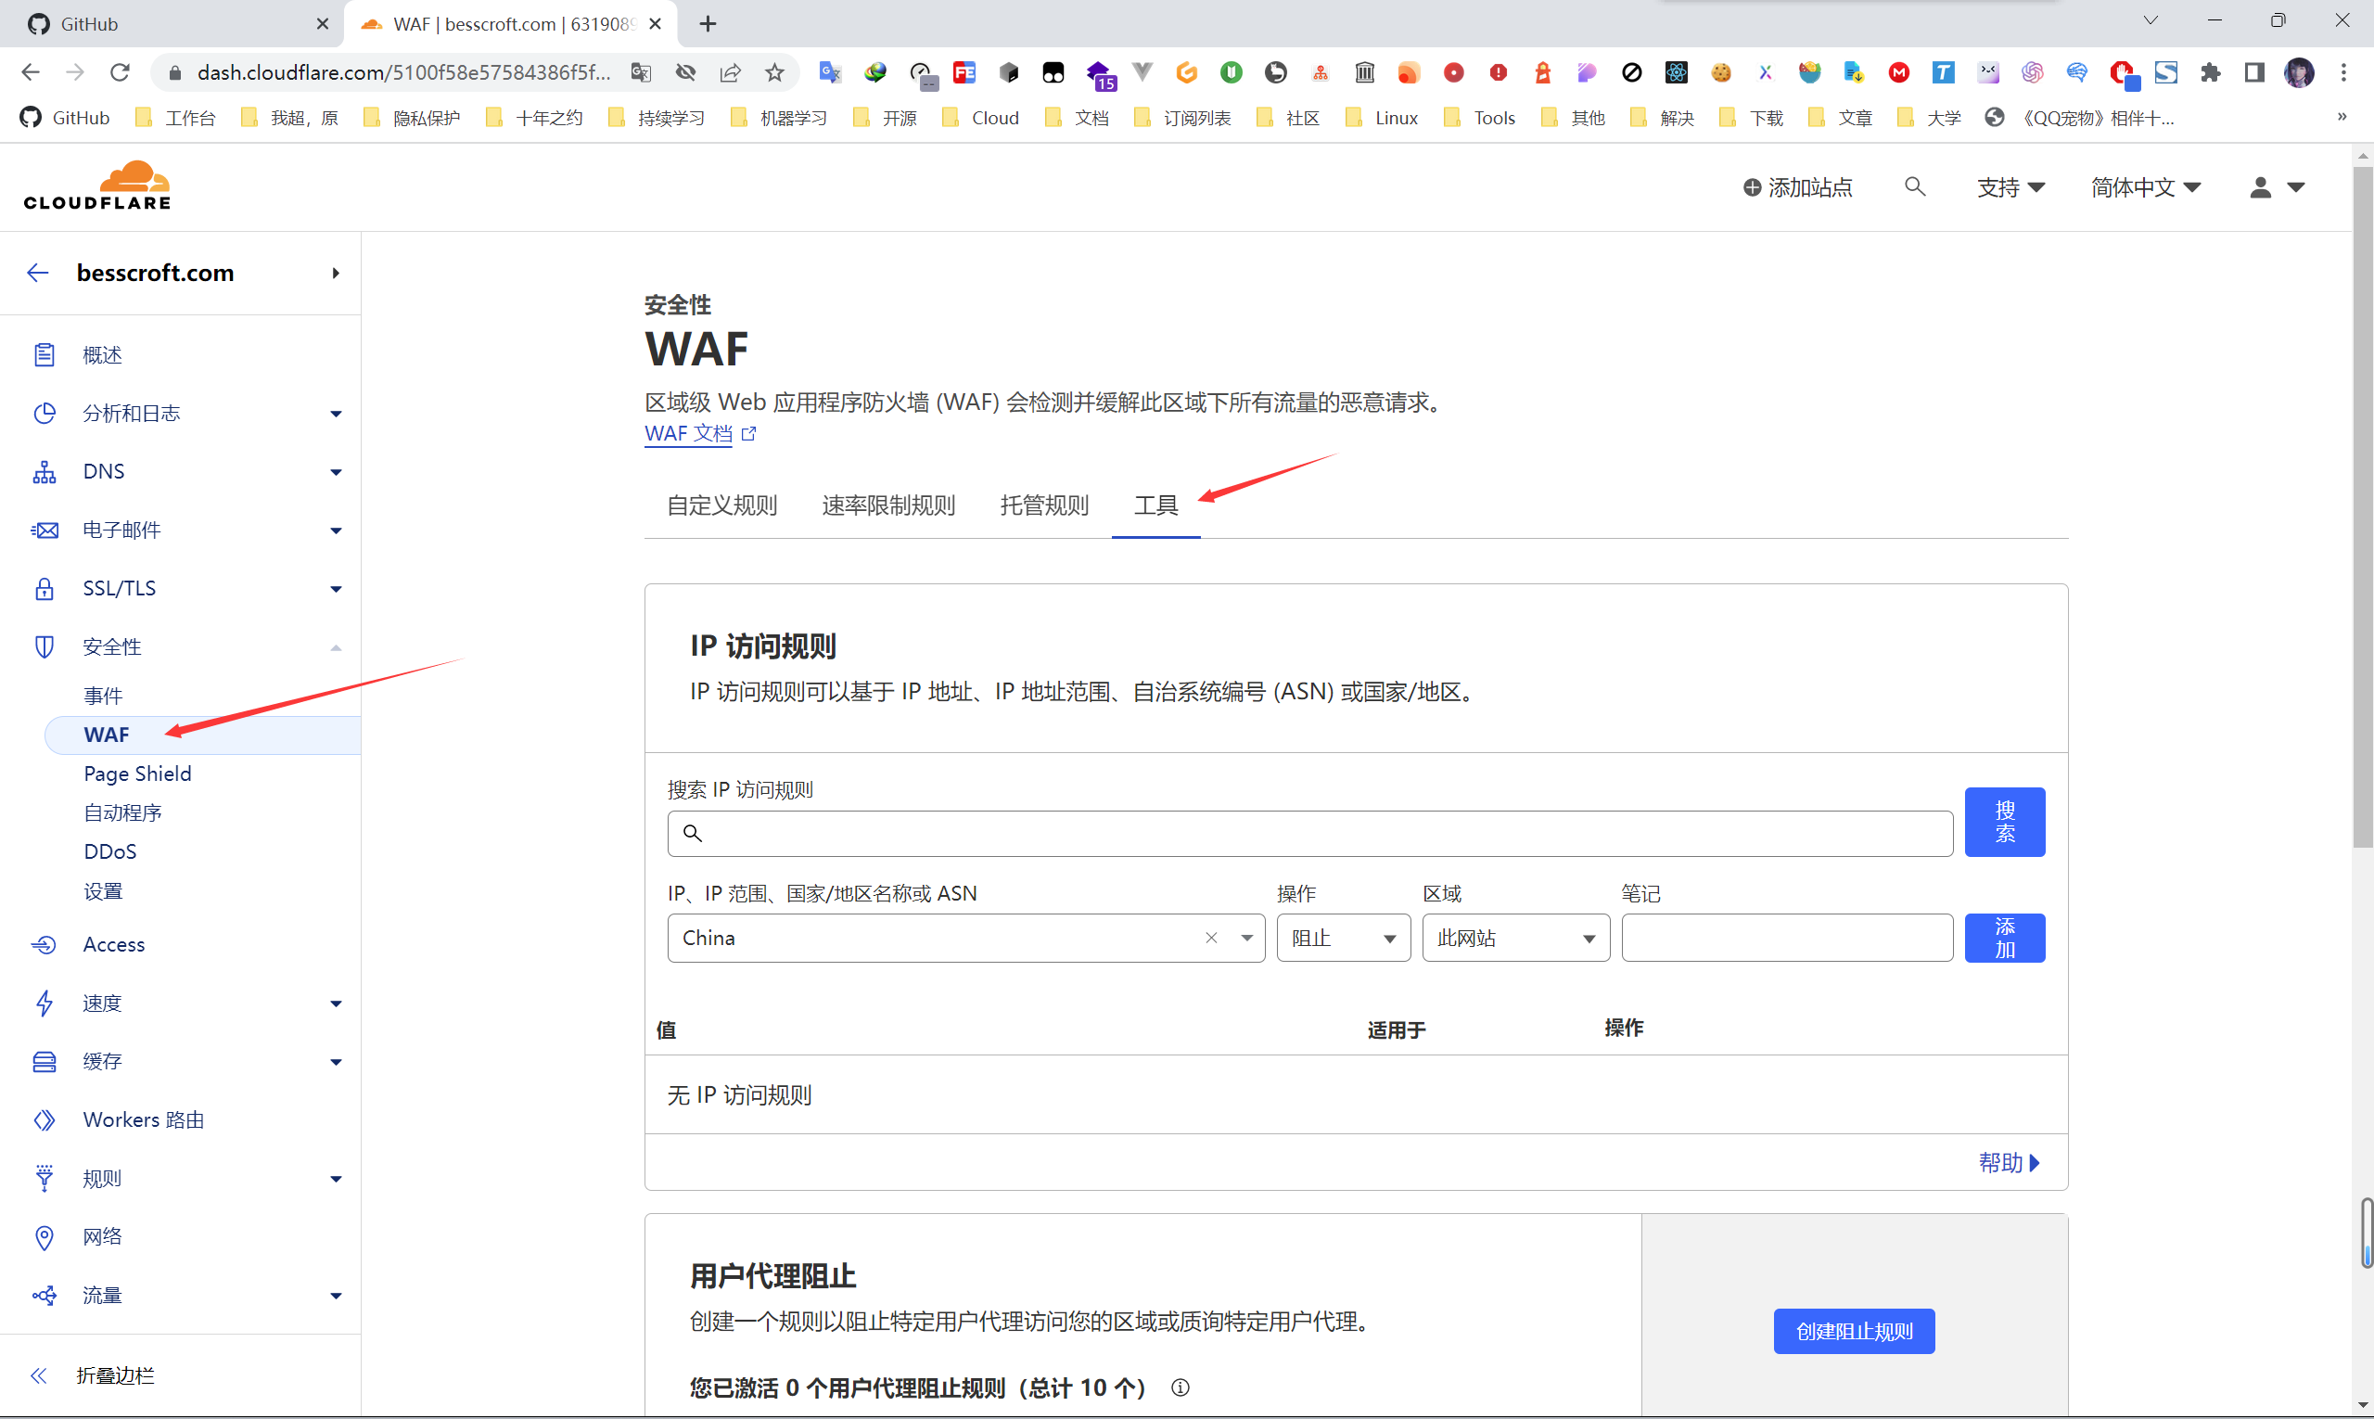2374x1419 pixels.
Task: Click the 笔记 notes input field
Action: (x=1787, y=938)
